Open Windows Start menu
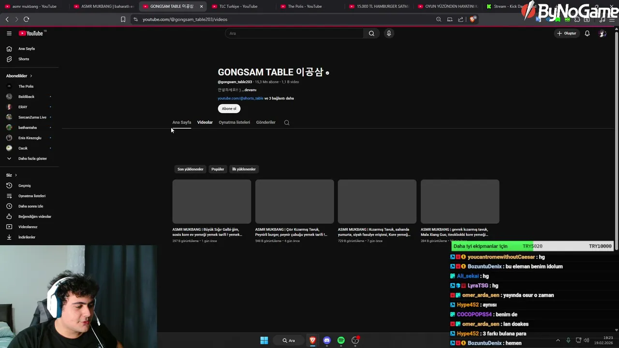 264,340
